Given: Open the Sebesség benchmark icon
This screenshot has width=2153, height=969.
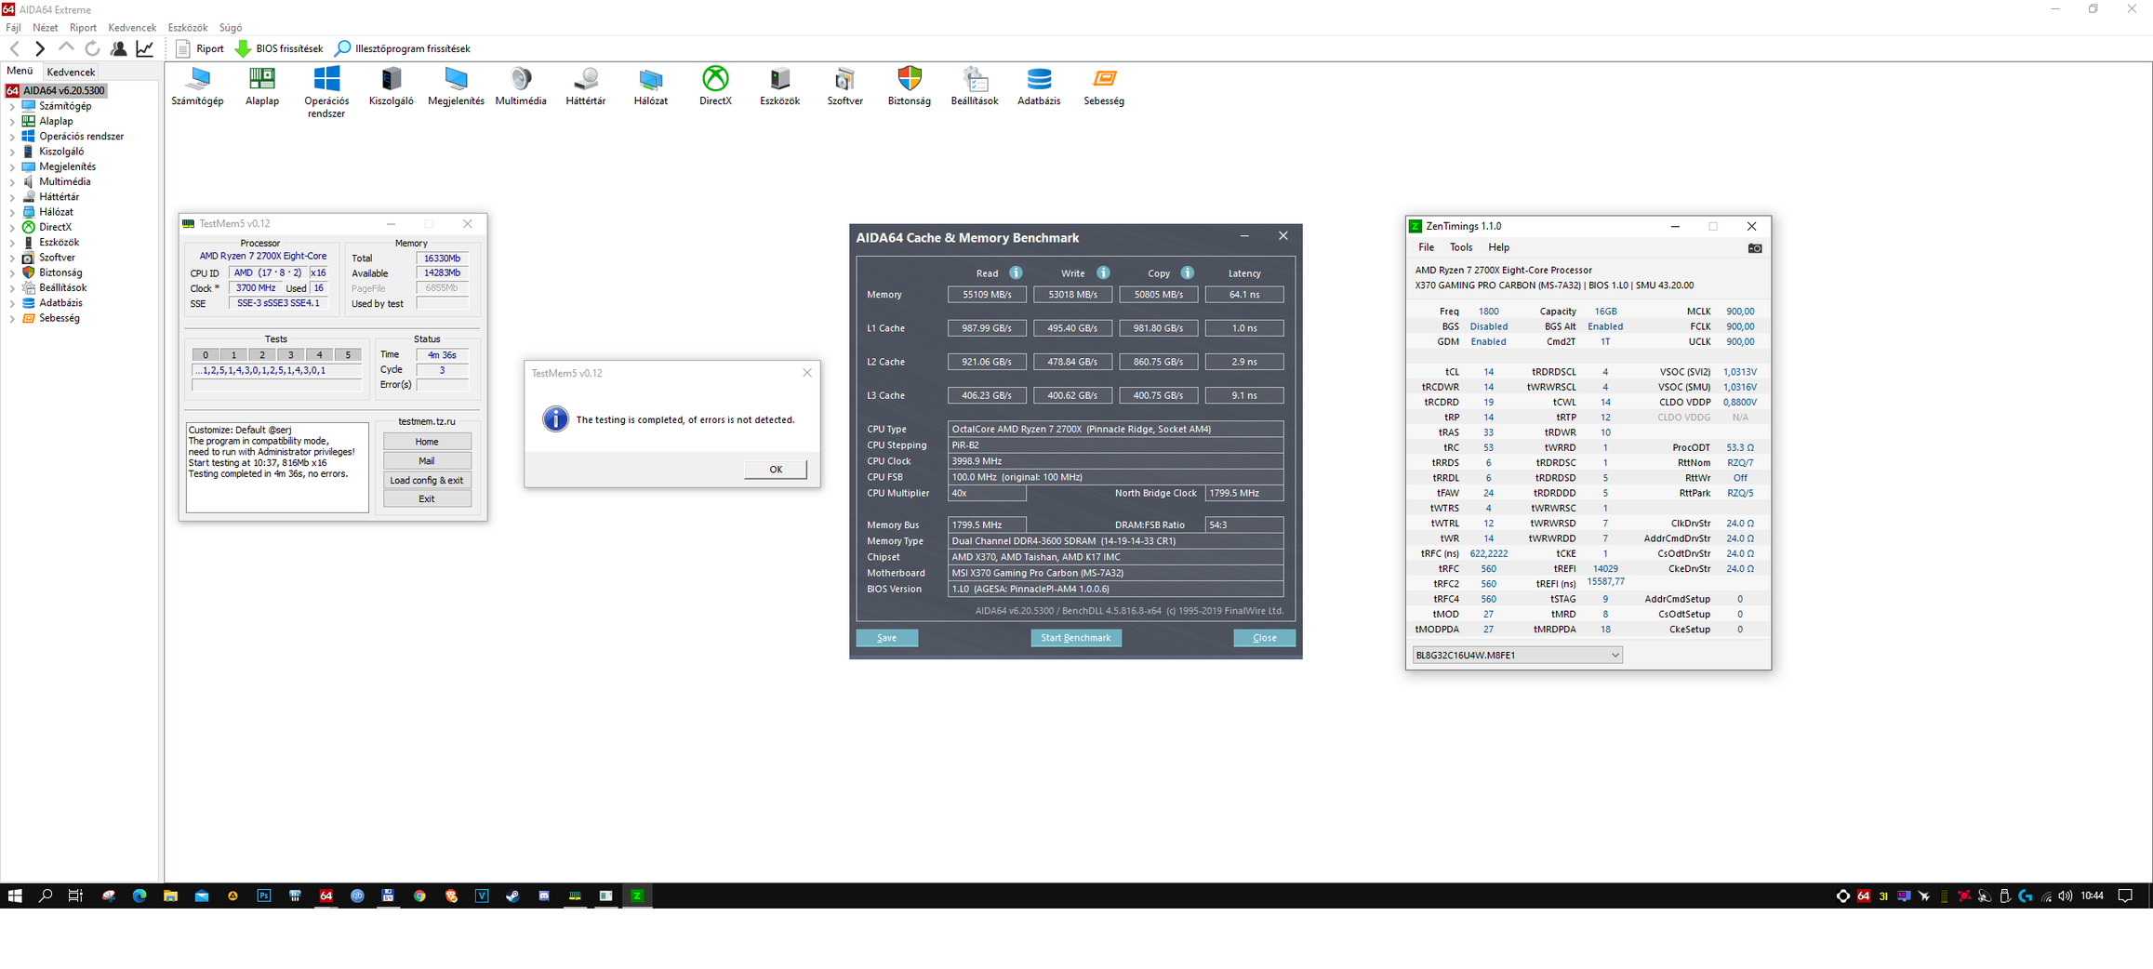Looking at the screenshot, I should click(1104, 86).
